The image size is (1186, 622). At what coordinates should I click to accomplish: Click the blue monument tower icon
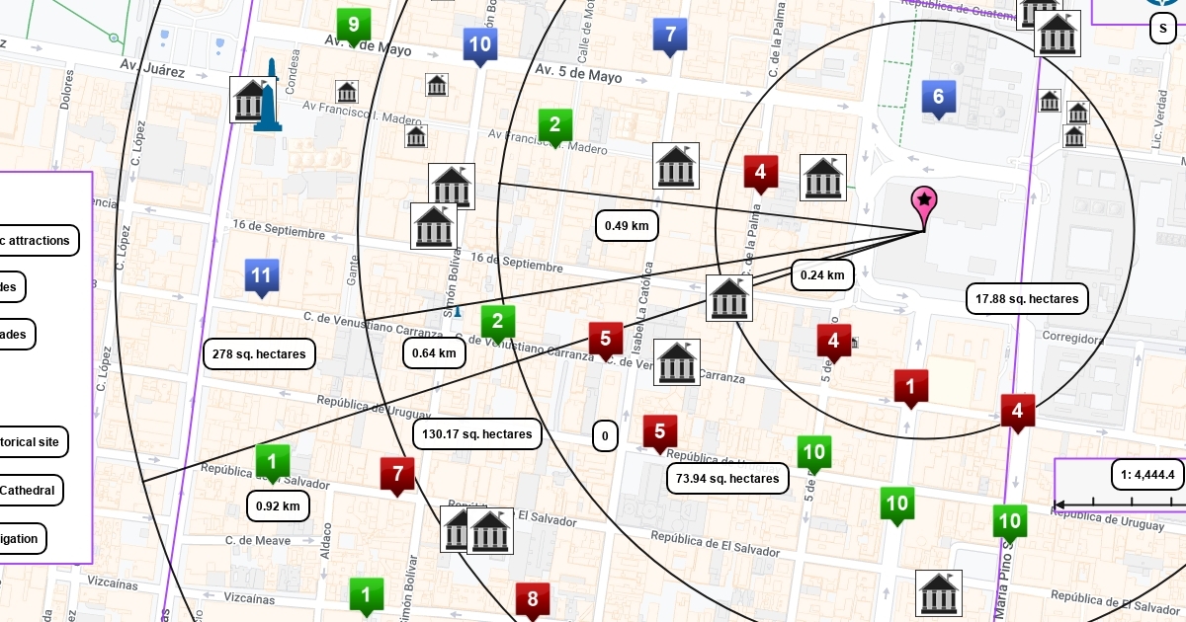(x=269, y=97)
